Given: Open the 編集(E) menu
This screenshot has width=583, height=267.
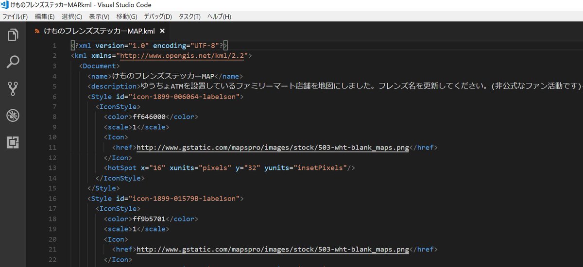Looking at the screenshot, I should click(x=45, y=17).
